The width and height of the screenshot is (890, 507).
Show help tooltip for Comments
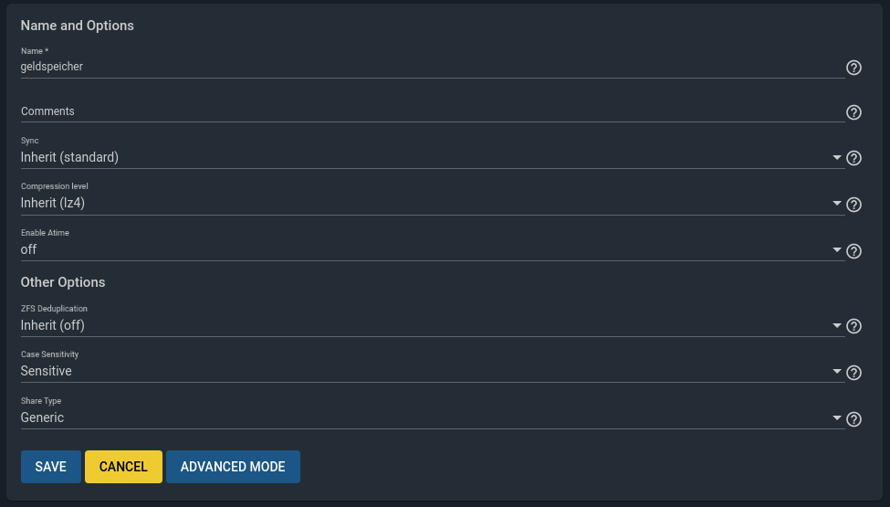853,112
